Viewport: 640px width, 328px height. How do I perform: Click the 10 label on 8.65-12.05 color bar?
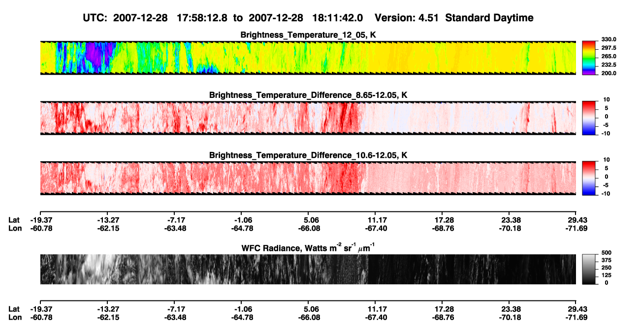click(606, 100)
